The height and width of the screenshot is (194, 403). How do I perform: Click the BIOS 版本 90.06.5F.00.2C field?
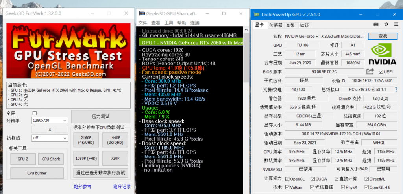325,71
